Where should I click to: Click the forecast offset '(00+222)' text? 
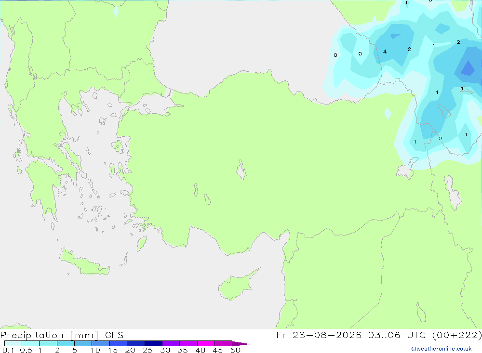pyautogui.click(x=457, y=335)
